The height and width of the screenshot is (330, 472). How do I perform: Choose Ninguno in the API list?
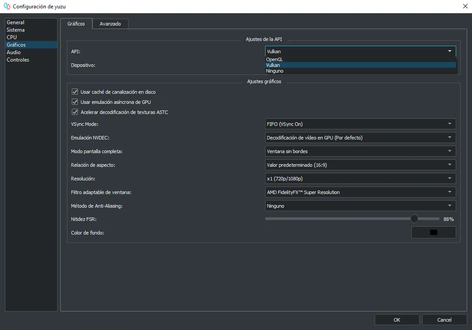[x=275, y=71]
